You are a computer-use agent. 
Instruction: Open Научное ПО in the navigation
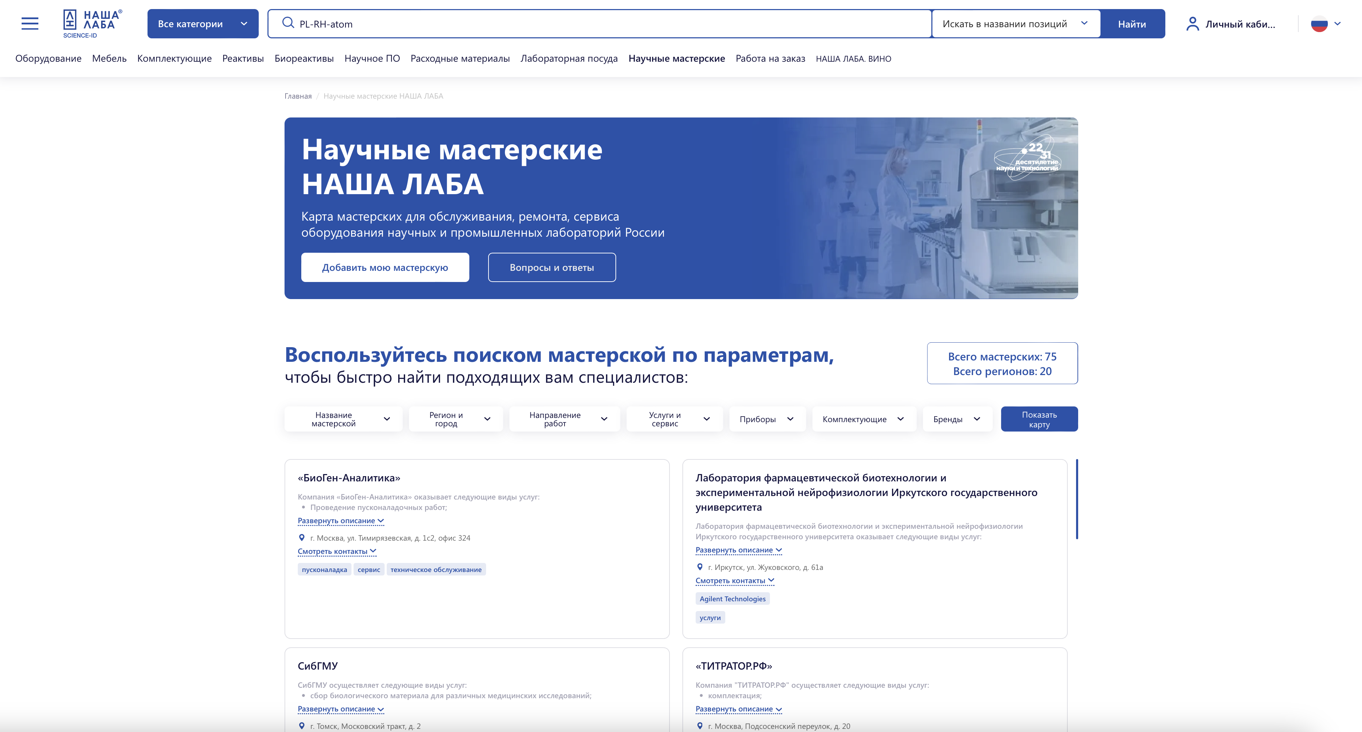pyautogui.click(x=372, y=59)
